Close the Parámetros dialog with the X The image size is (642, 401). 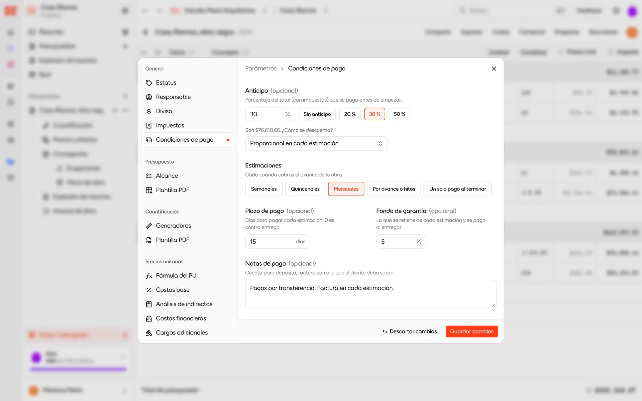pyautogui.click(x=494, y=69)
